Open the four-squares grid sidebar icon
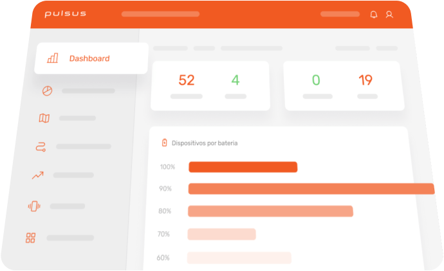The image size is (444, 271). [31, 238]
